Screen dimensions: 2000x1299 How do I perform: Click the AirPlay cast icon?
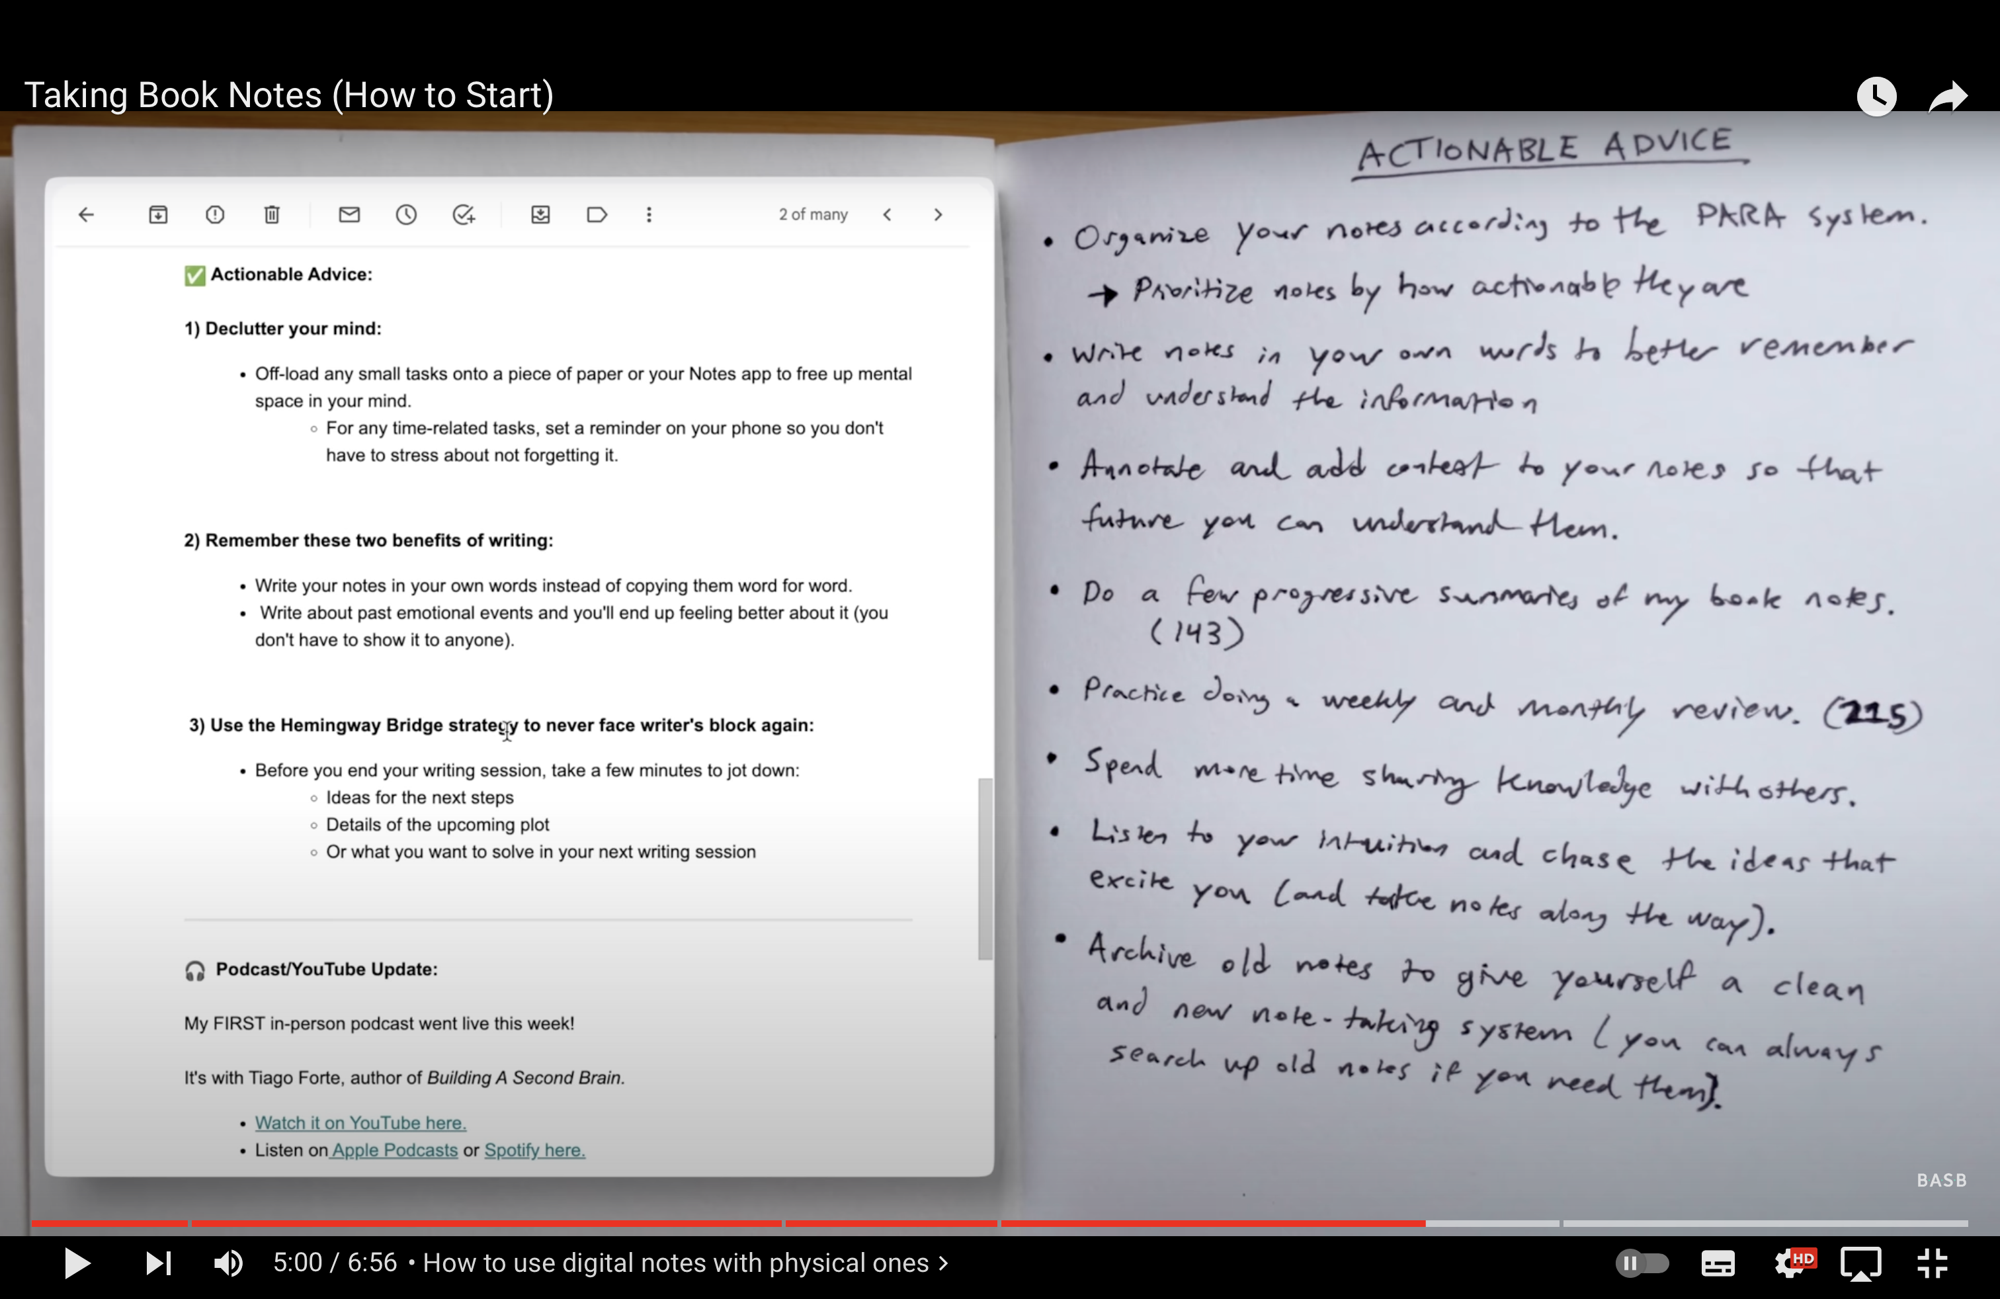[x=1861, y=1263]
